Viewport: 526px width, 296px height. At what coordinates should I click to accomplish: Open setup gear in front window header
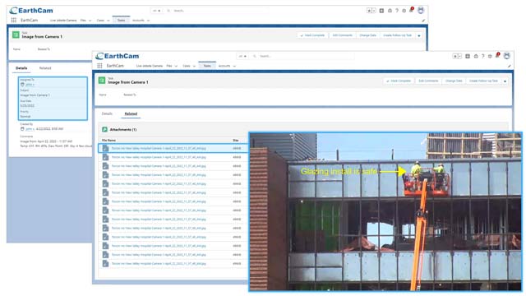490,57
